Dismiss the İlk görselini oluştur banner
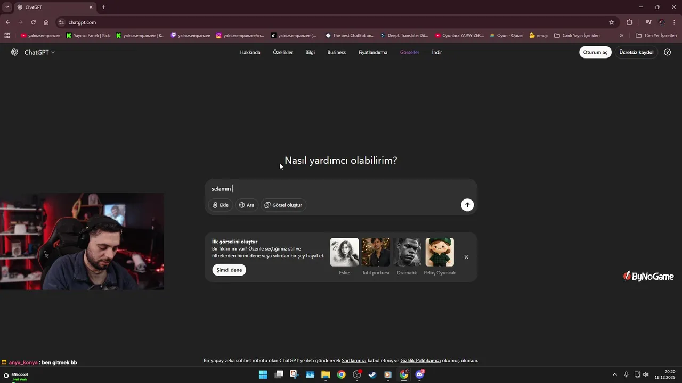The height and width of the screenshot is (383, 682). point(466,257)
